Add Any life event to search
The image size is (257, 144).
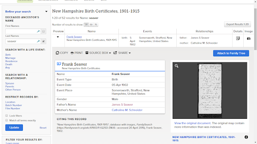click(x=8, y=68)
